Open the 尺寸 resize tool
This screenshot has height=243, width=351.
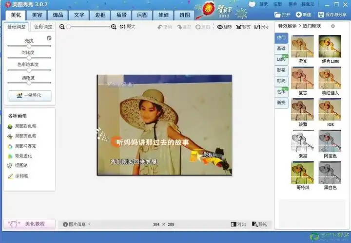coord(261,27)
